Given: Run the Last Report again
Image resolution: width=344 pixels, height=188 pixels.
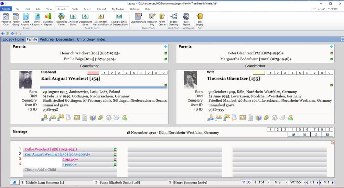Looking at the screenshot, I should click(186, 19).
